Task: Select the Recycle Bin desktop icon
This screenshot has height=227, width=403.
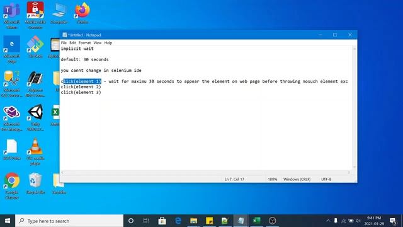Action: pyautogui.click(x=35, y=183)
